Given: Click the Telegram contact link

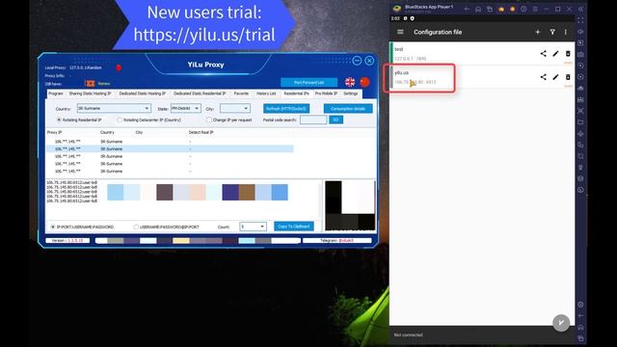Looking at the screenshot, I should coord(346,240).
